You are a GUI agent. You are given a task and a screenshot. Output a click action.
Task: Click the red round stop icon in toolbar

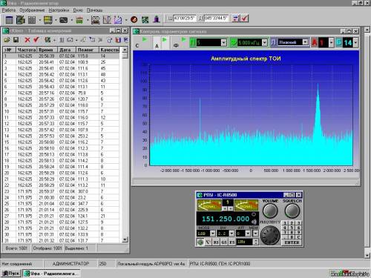click(x=134, y=19)
